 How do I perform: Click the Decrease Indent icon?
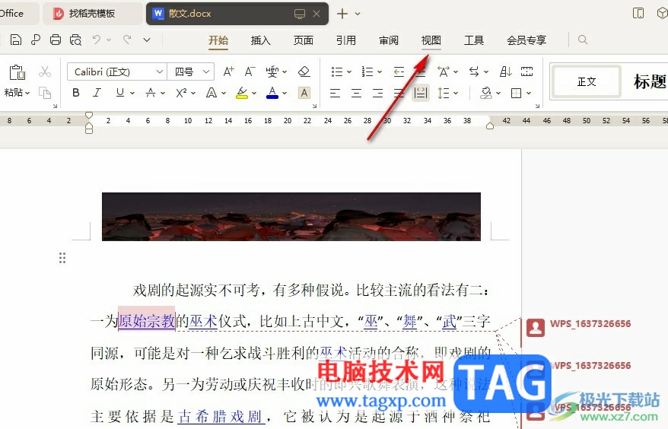399,71
